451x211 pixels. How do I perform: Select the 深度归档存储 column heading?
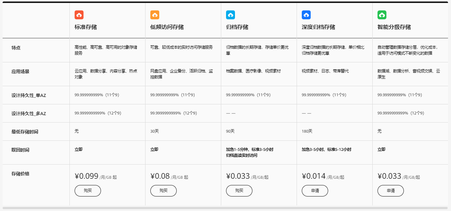point(318,27)
